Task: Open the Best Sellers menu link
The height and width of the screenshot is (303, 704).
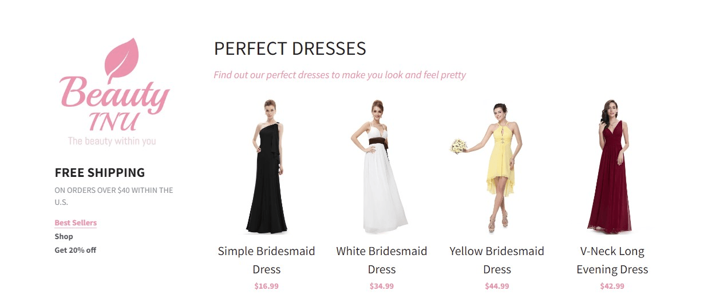Action: 76,223
